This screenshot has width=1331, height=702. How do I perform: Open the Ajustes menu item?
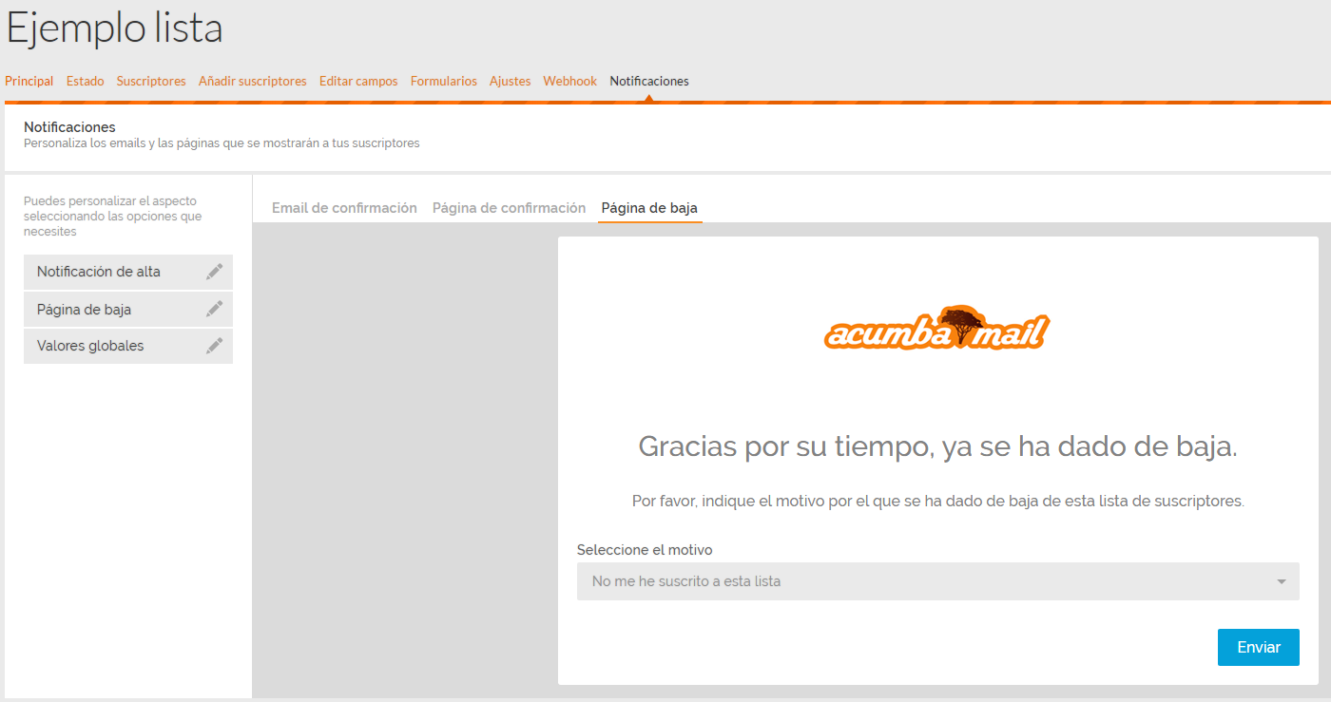[510, 82]
